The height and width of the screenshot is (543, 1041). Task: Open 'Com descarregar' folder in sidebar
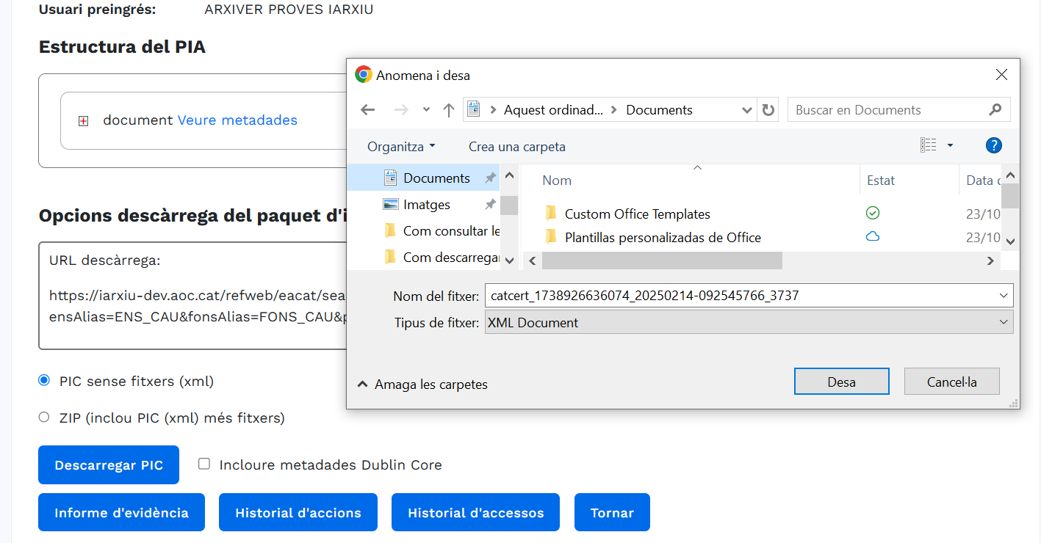coord(451,258)
